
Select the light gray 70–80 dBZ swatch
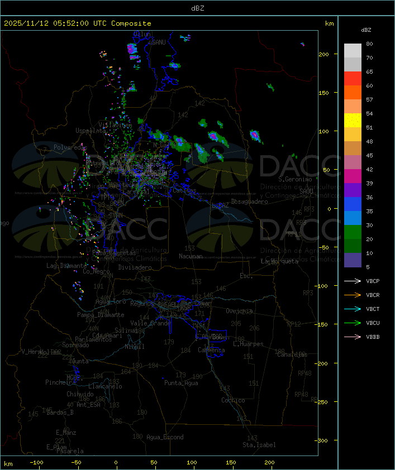[x=353, y=50]
